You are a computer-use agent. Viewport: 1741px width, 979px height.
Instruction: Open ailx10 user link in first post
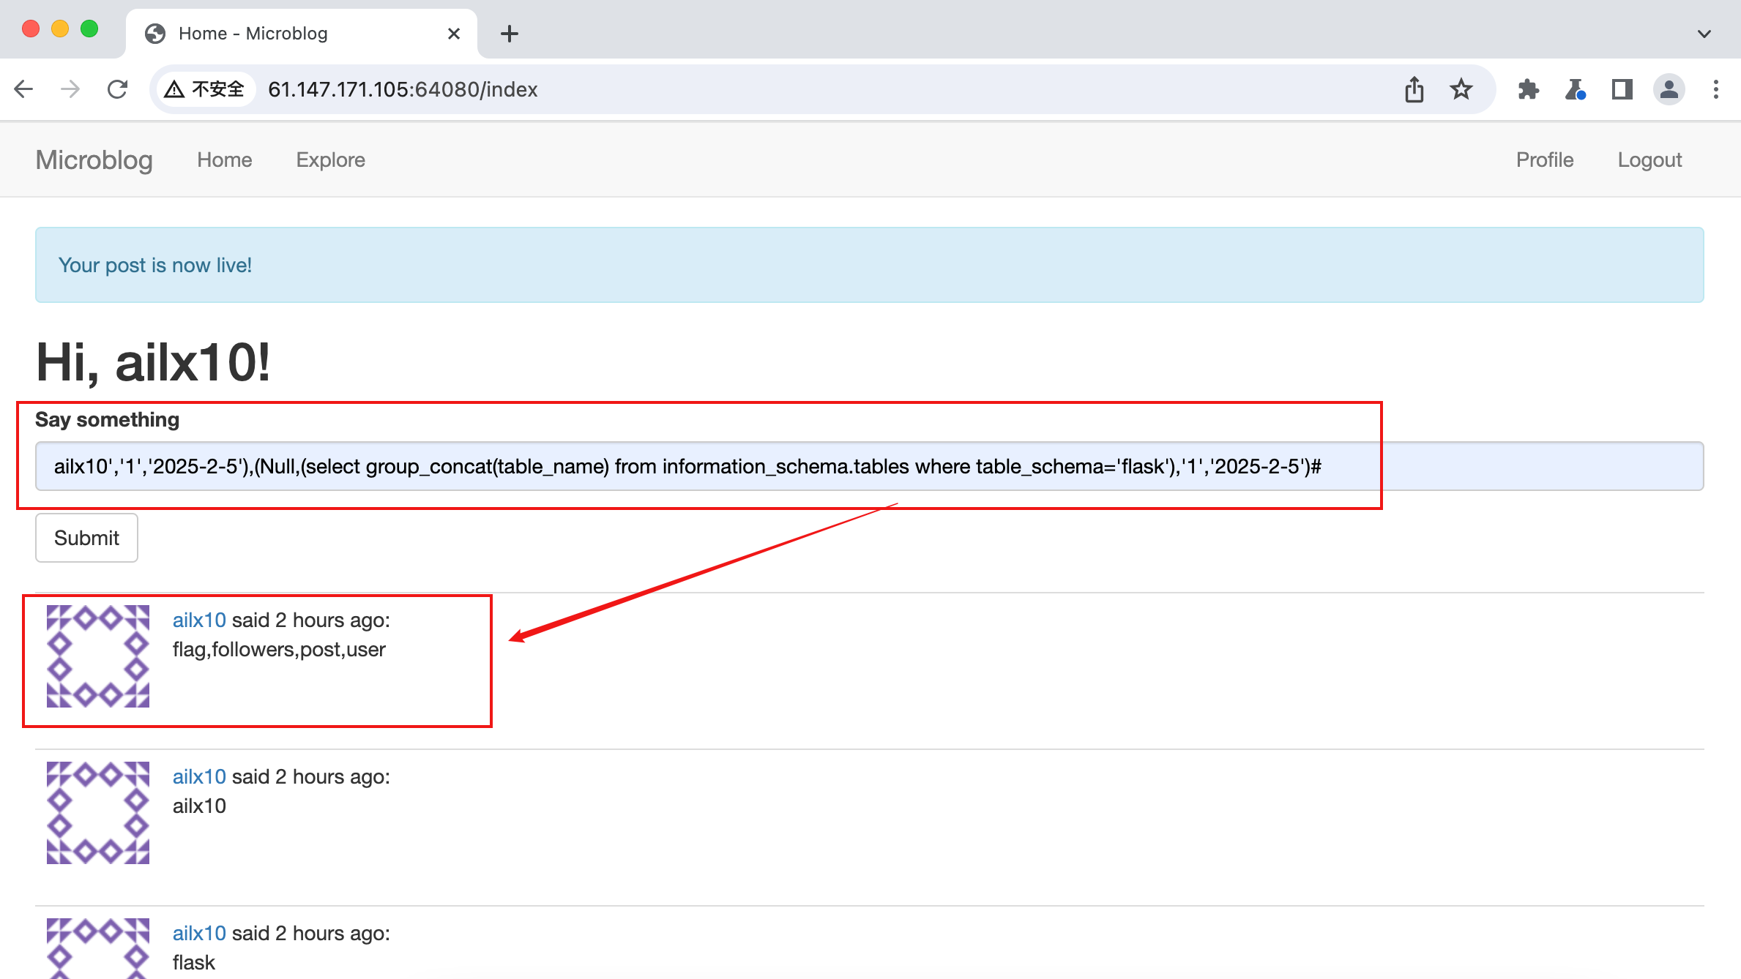point(198,620)
